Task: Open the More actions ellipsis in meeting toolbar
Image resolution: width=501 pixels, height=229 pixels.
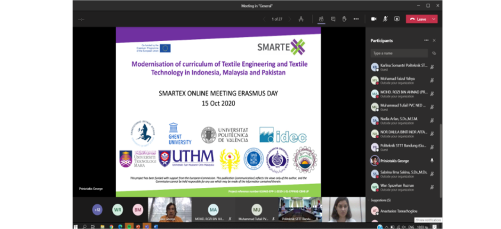Action: pos(356,19)
